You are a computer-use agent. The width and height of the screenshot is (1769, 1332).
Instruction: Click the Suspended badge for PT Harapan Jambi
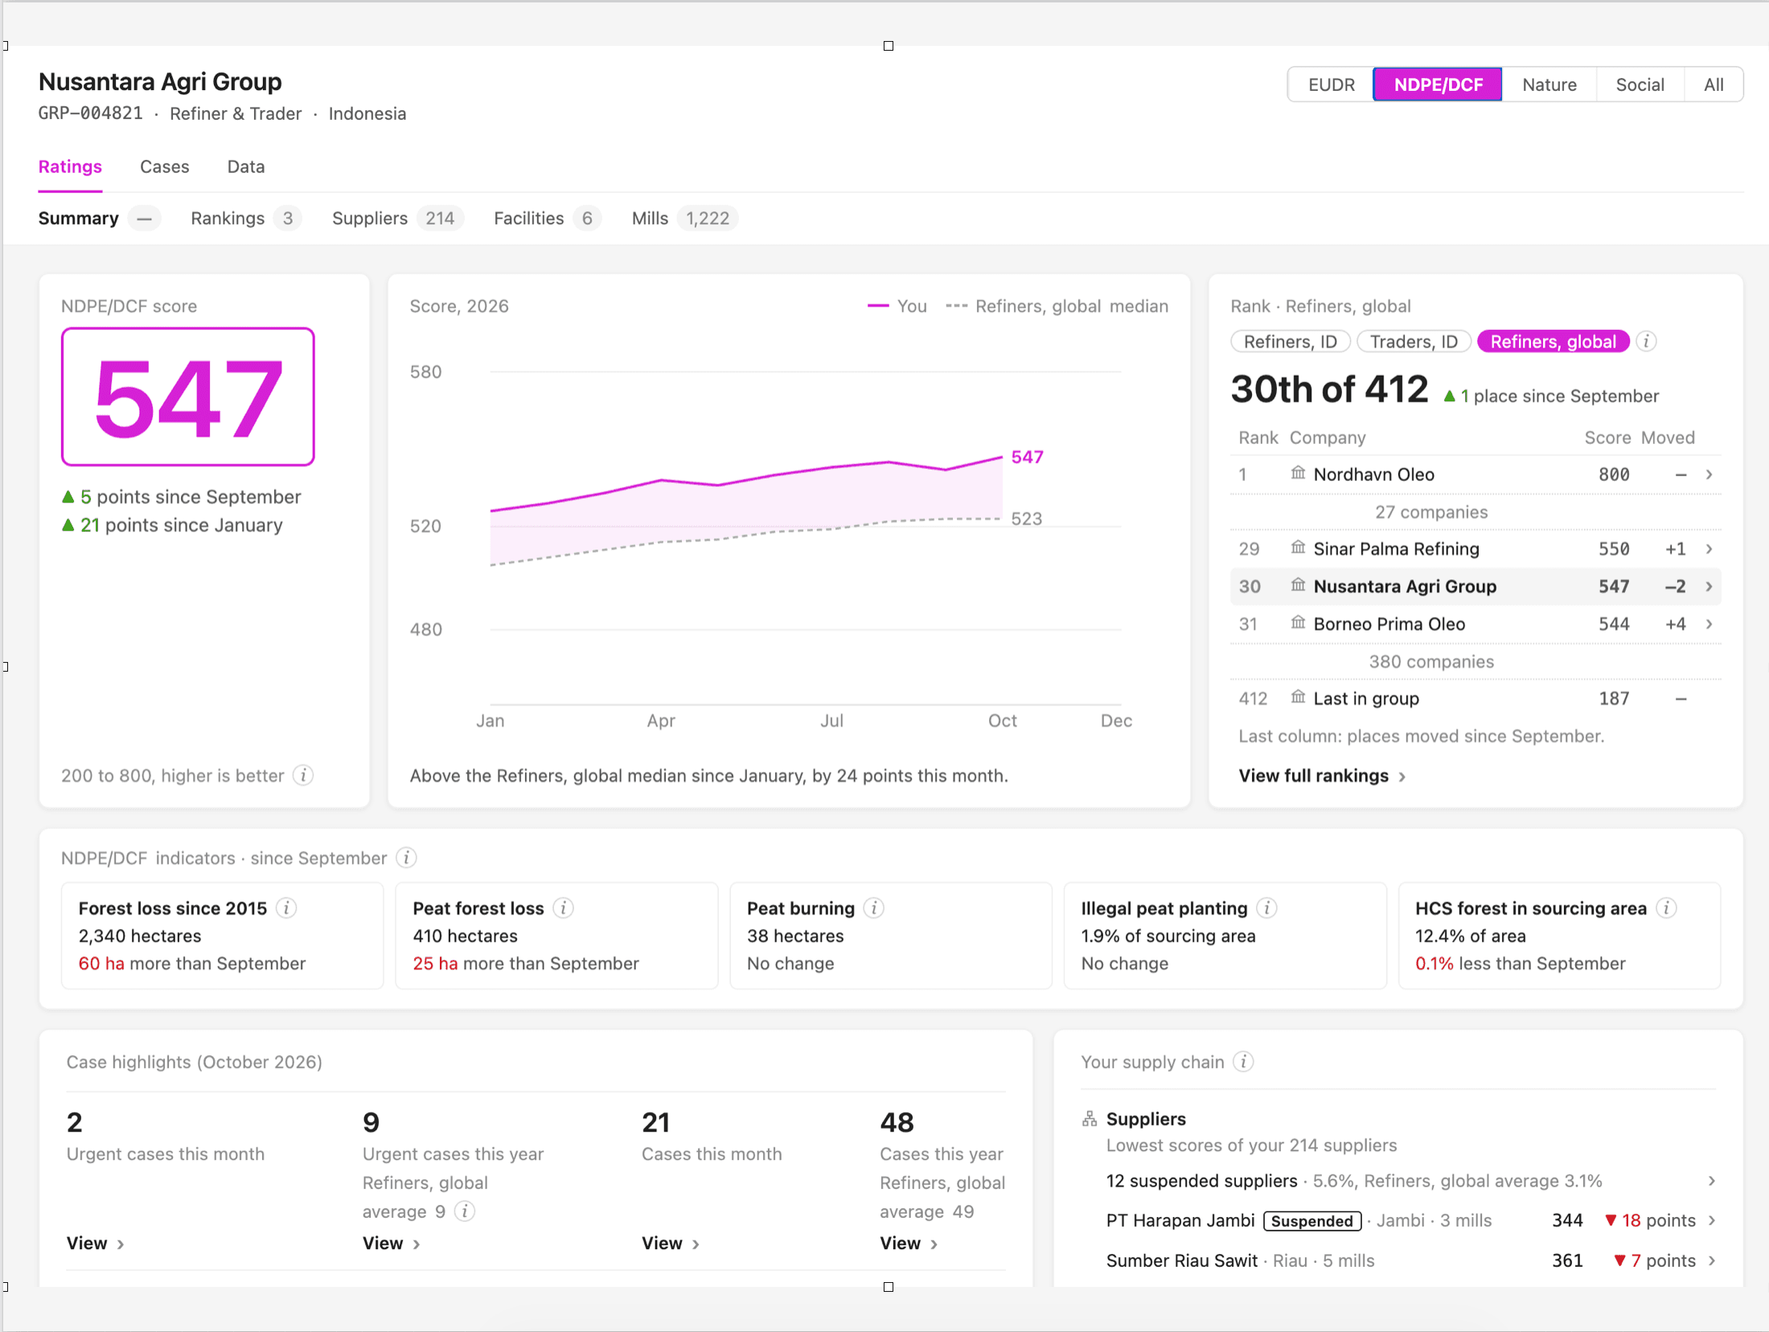pyautogui.click(x=1312, y=1221)
